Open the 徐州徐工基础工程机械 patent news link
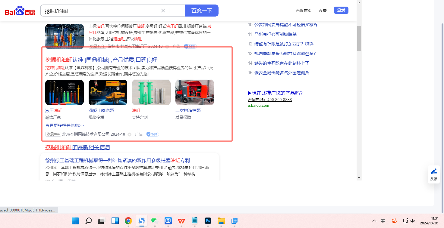This screenshot has width=444, height=228. [118, 160]
